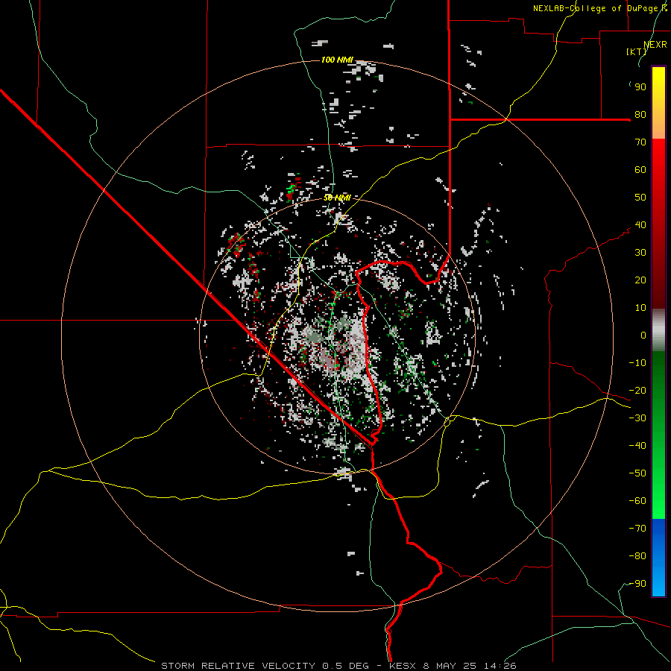
Task: Click the 70 value on velocity scale
Action: tap(640, 142)
